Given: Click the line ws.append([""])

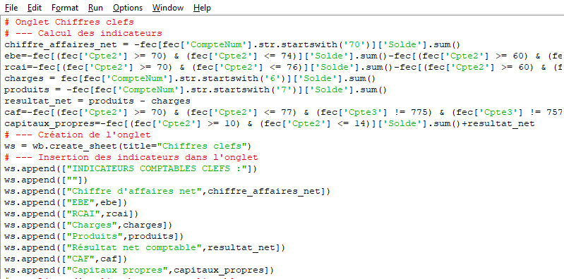Looking at the screenshot, I should pos(46,180).
